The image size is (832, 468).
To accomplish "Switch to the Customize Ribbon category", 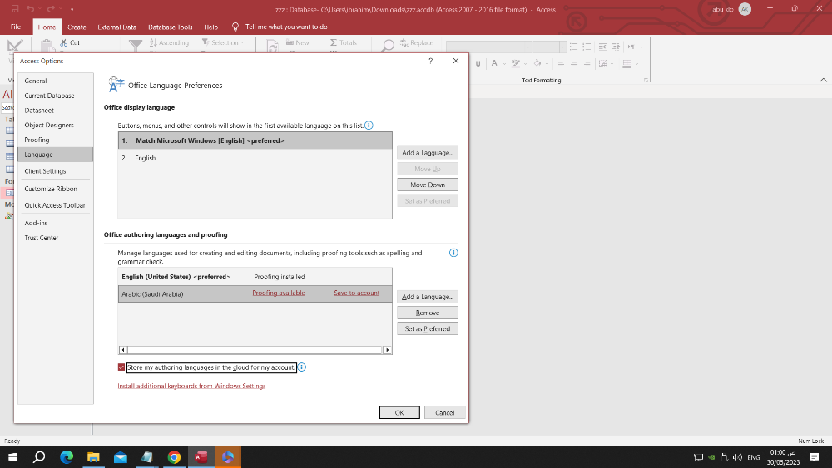I will [51, 189].
